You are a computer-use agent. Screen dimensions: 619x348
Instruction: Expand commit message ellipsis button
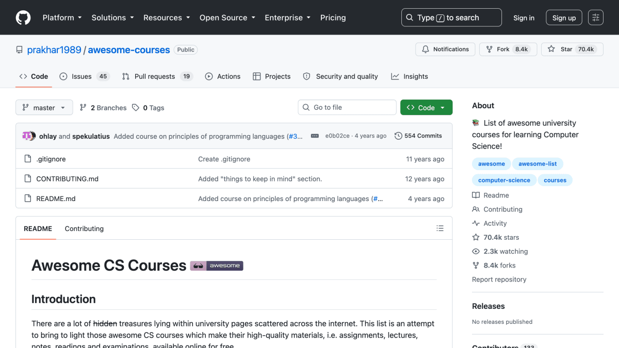point(315,136)
